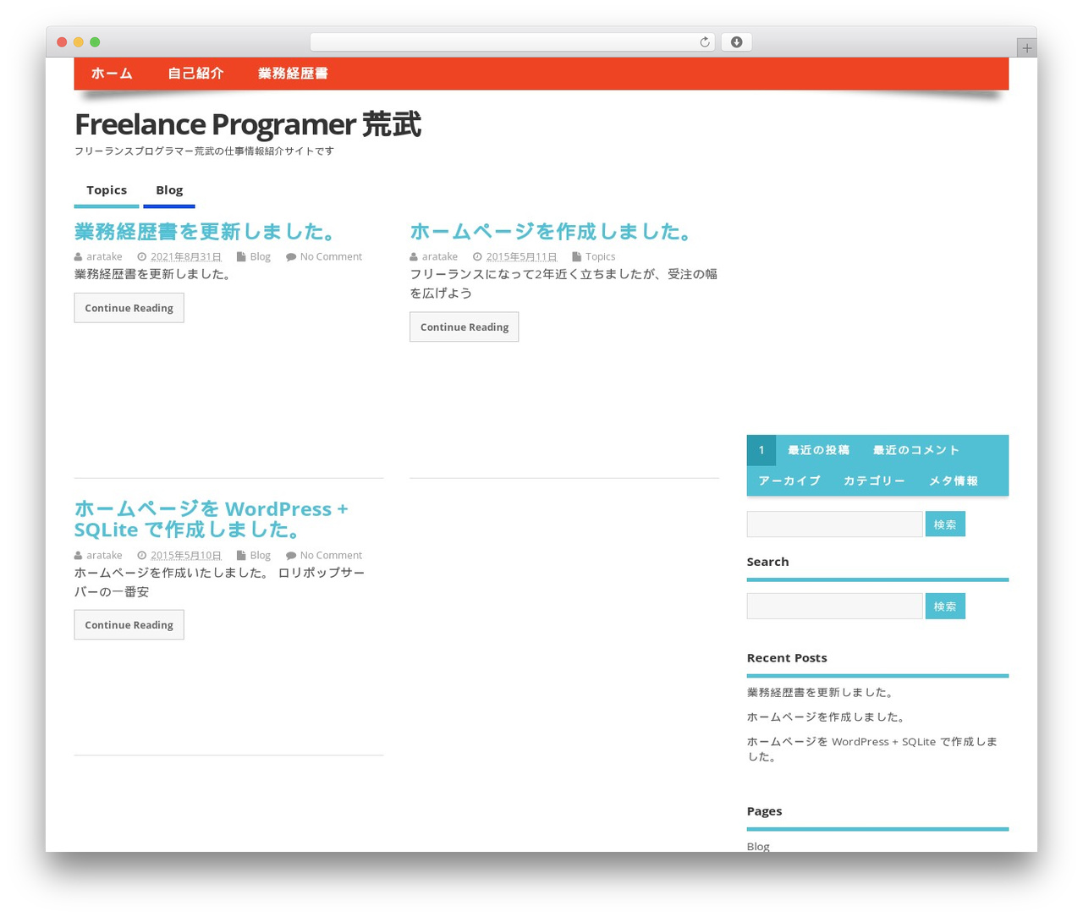Viewport: 1083px width, 917px height.
Task: Open the post 業務経歴書を更新しました。 title
Action: 206,231
